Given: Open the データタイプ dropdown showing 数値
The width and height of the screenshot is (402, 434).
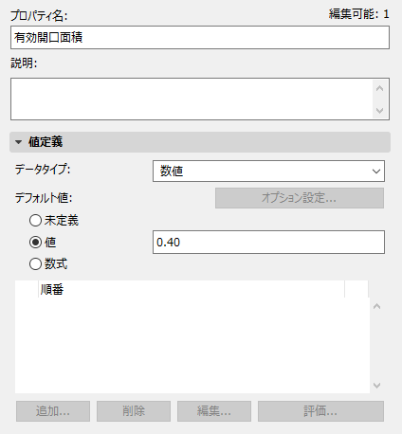Looking at the screenshot, I should point(268,172).
